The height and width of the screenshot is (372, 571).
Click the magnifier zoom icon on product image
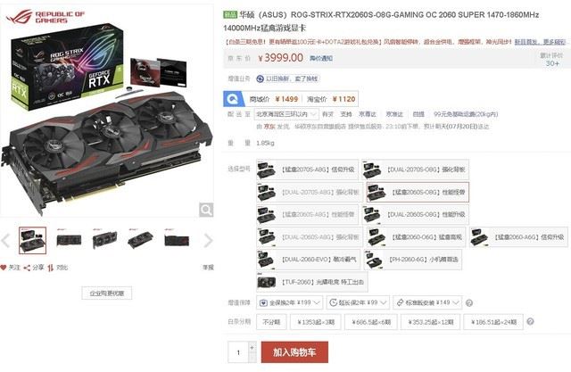coord(206,210)
